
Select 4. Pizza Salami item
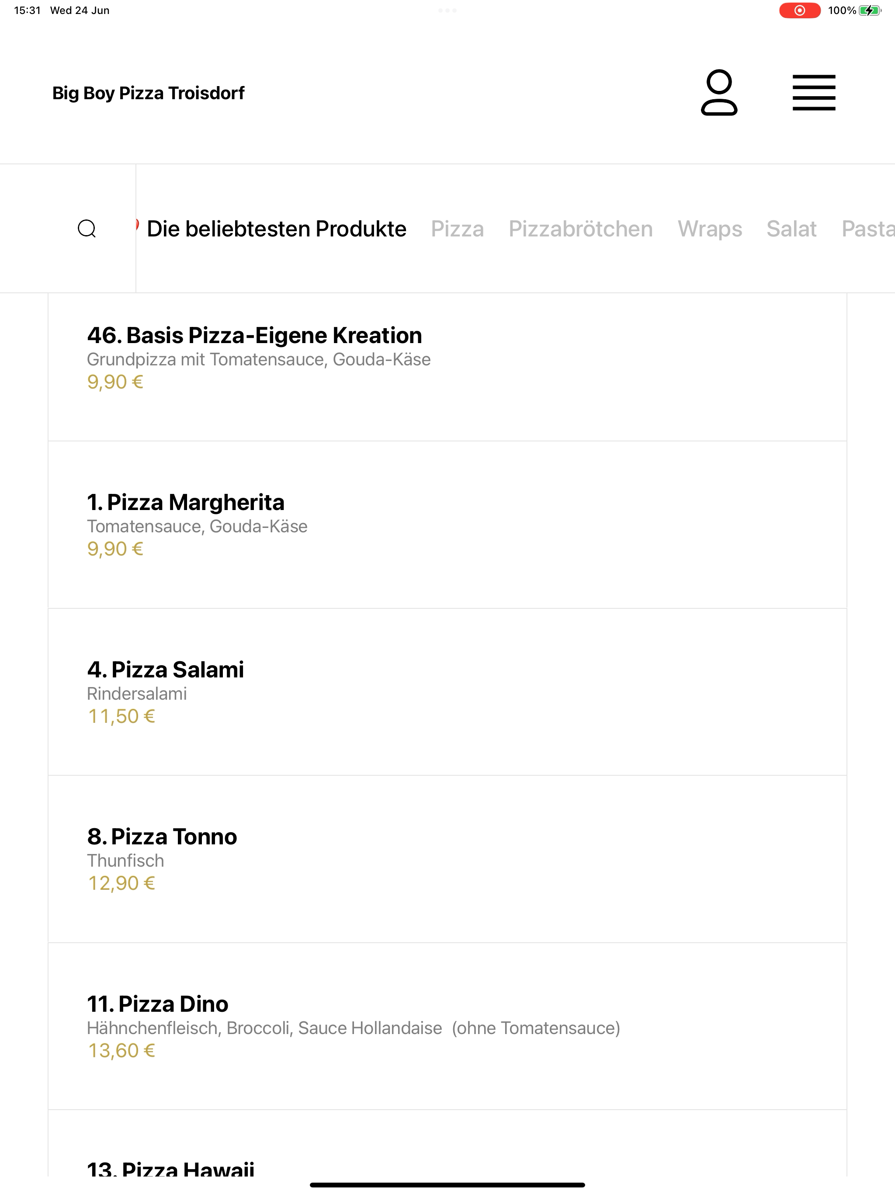(x=447, y=692)
